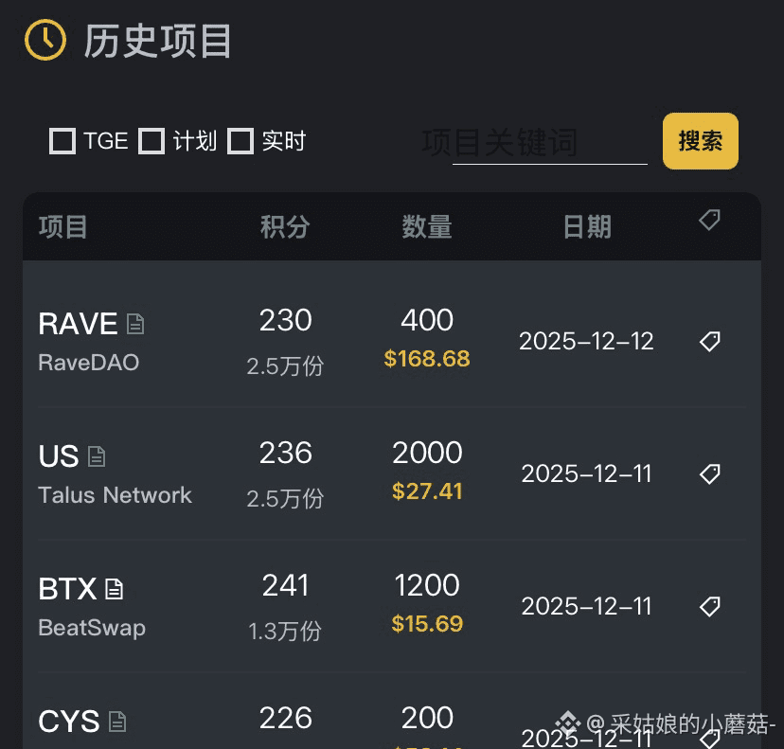Open the document icon next to CYS

click(117, 722)
